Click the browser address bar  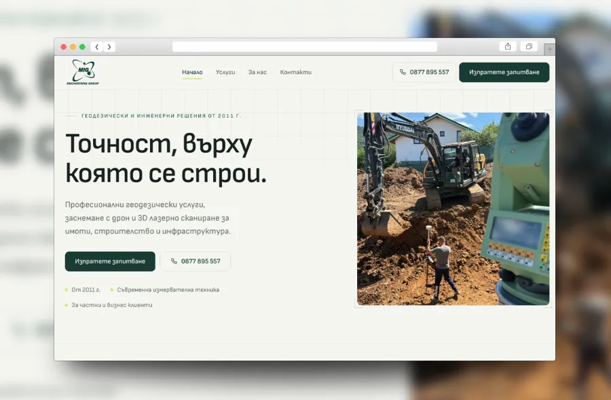coord(305,47)
